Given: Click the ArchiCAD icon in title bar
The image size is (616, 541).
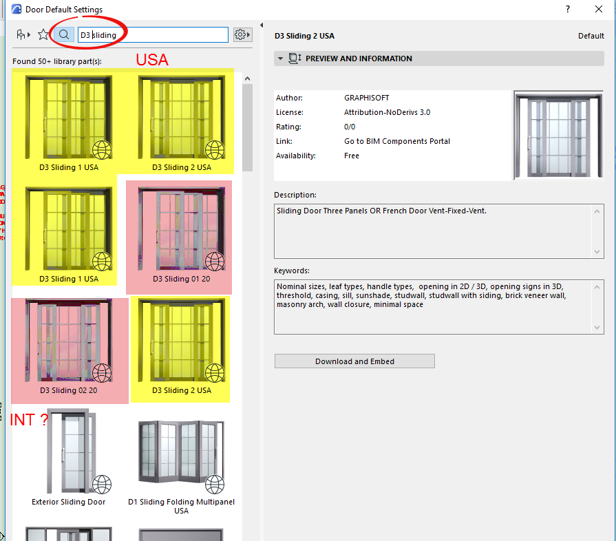Looking at the screenshot, I should (17, 9).
